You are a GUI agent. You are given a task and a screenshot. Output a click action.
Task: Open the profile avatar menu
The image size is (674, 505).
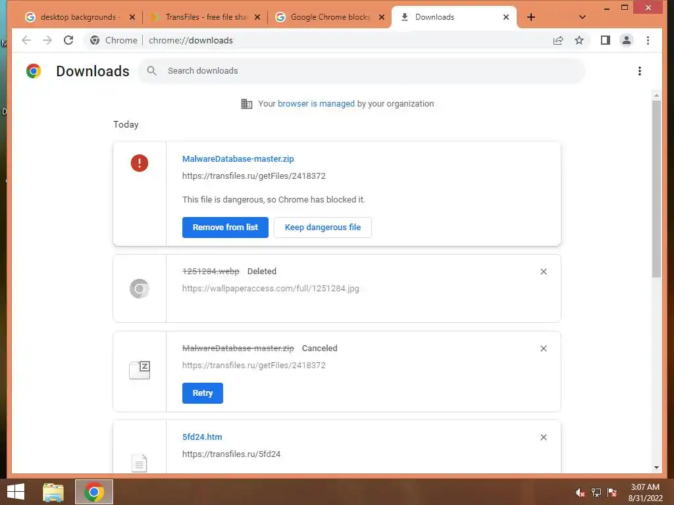point(627,40)
